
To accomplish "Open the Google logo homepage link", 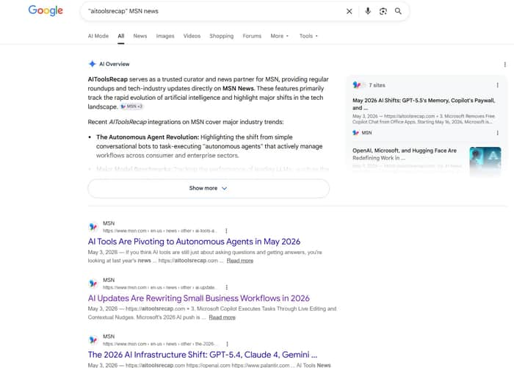I will tap(46, 10).
